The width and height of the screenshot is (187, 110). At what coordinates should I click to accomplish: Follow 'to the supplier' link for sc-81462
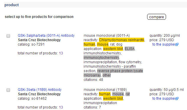tap(164, 99)
